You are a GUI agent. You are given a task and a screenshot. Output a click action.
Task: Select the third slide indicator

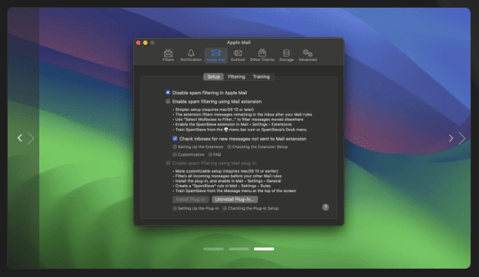pyautogui.click(x=264, y=249)
